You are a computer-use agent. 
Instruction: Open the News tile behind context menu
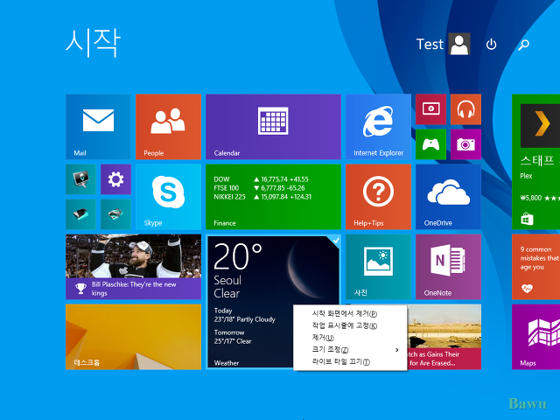pos(444,336)
